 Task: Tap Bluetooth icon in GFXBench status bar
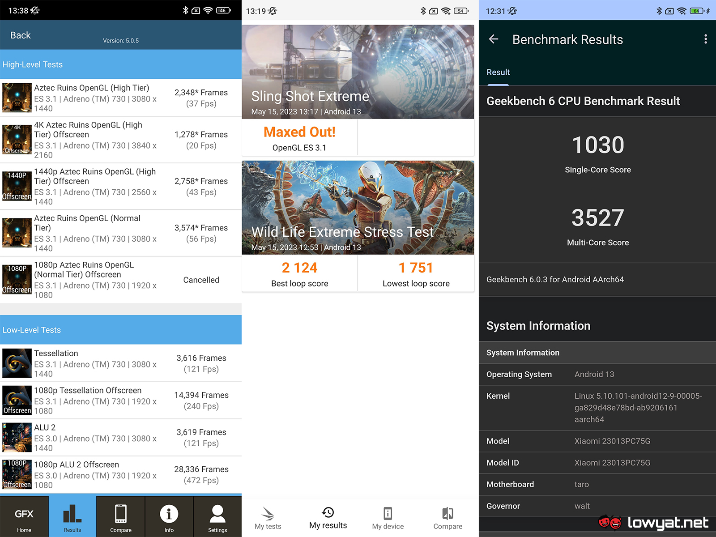click(x=185, y=10)
